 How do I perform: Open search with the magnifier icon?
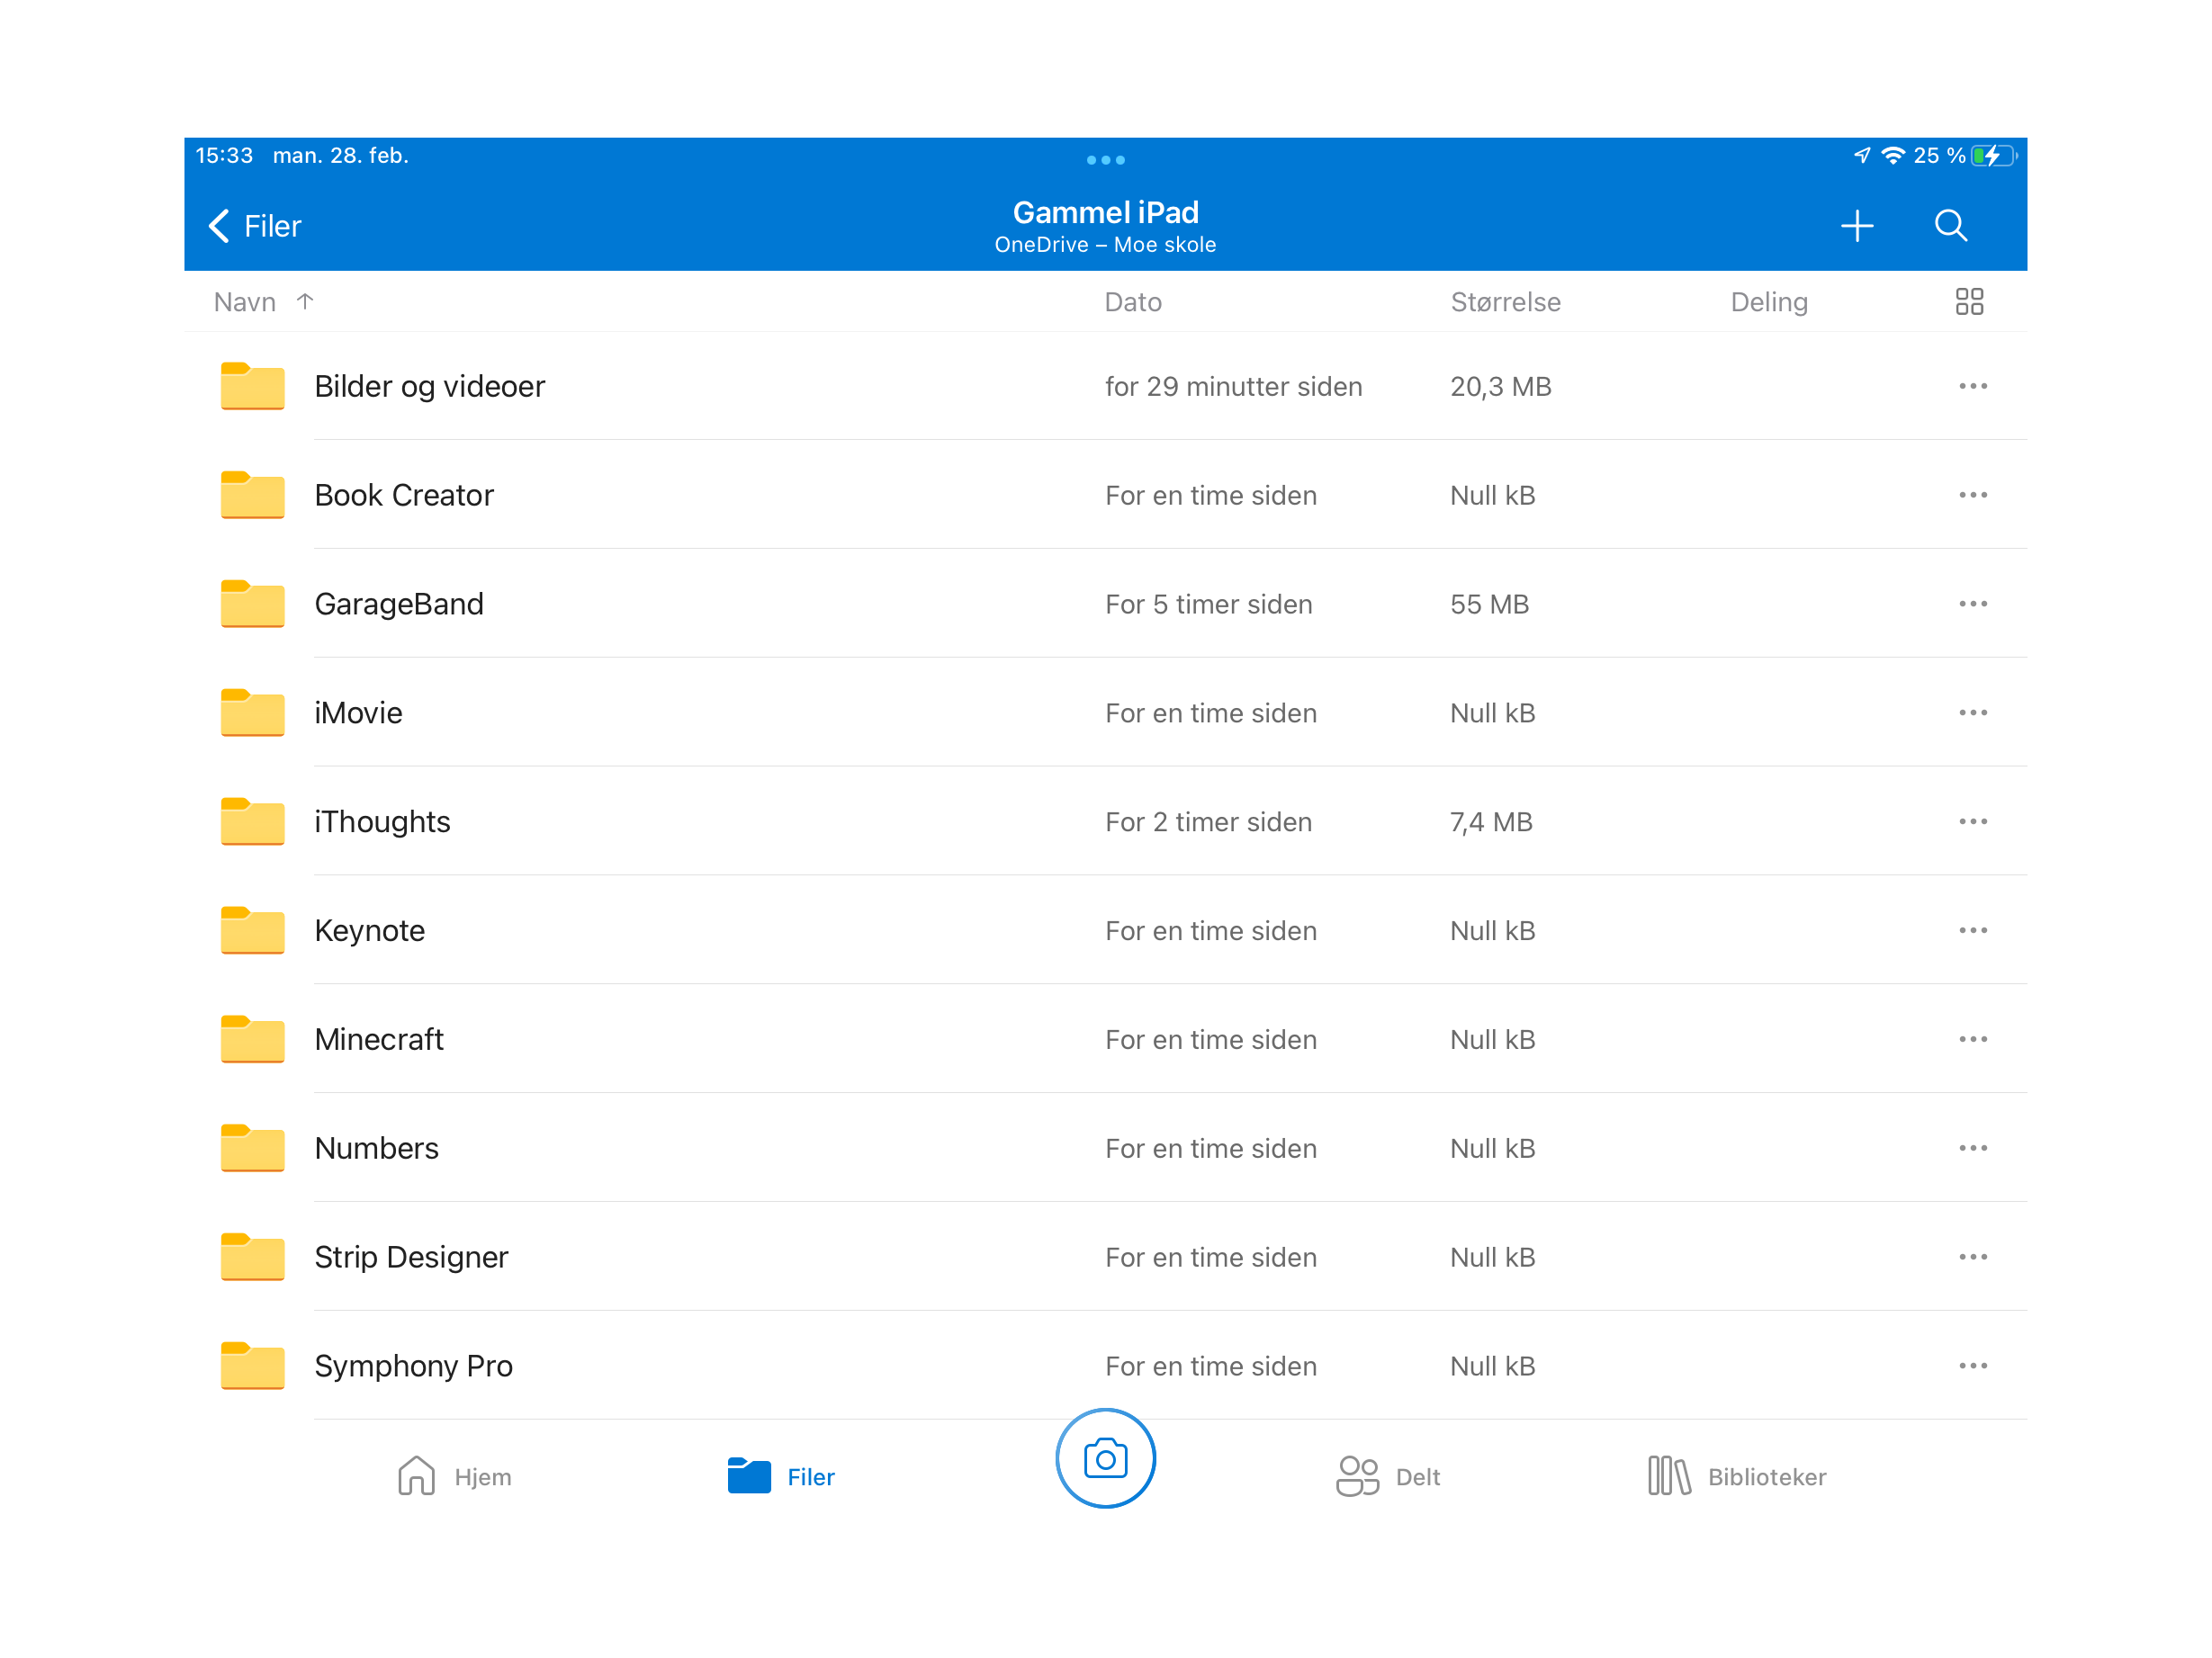click(1951, 226)
